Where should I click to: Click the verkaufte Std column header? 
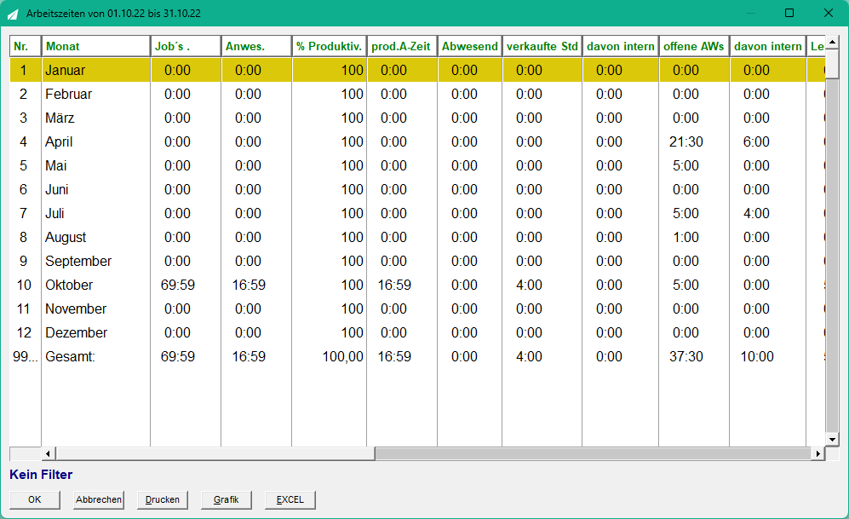[542, 46]
